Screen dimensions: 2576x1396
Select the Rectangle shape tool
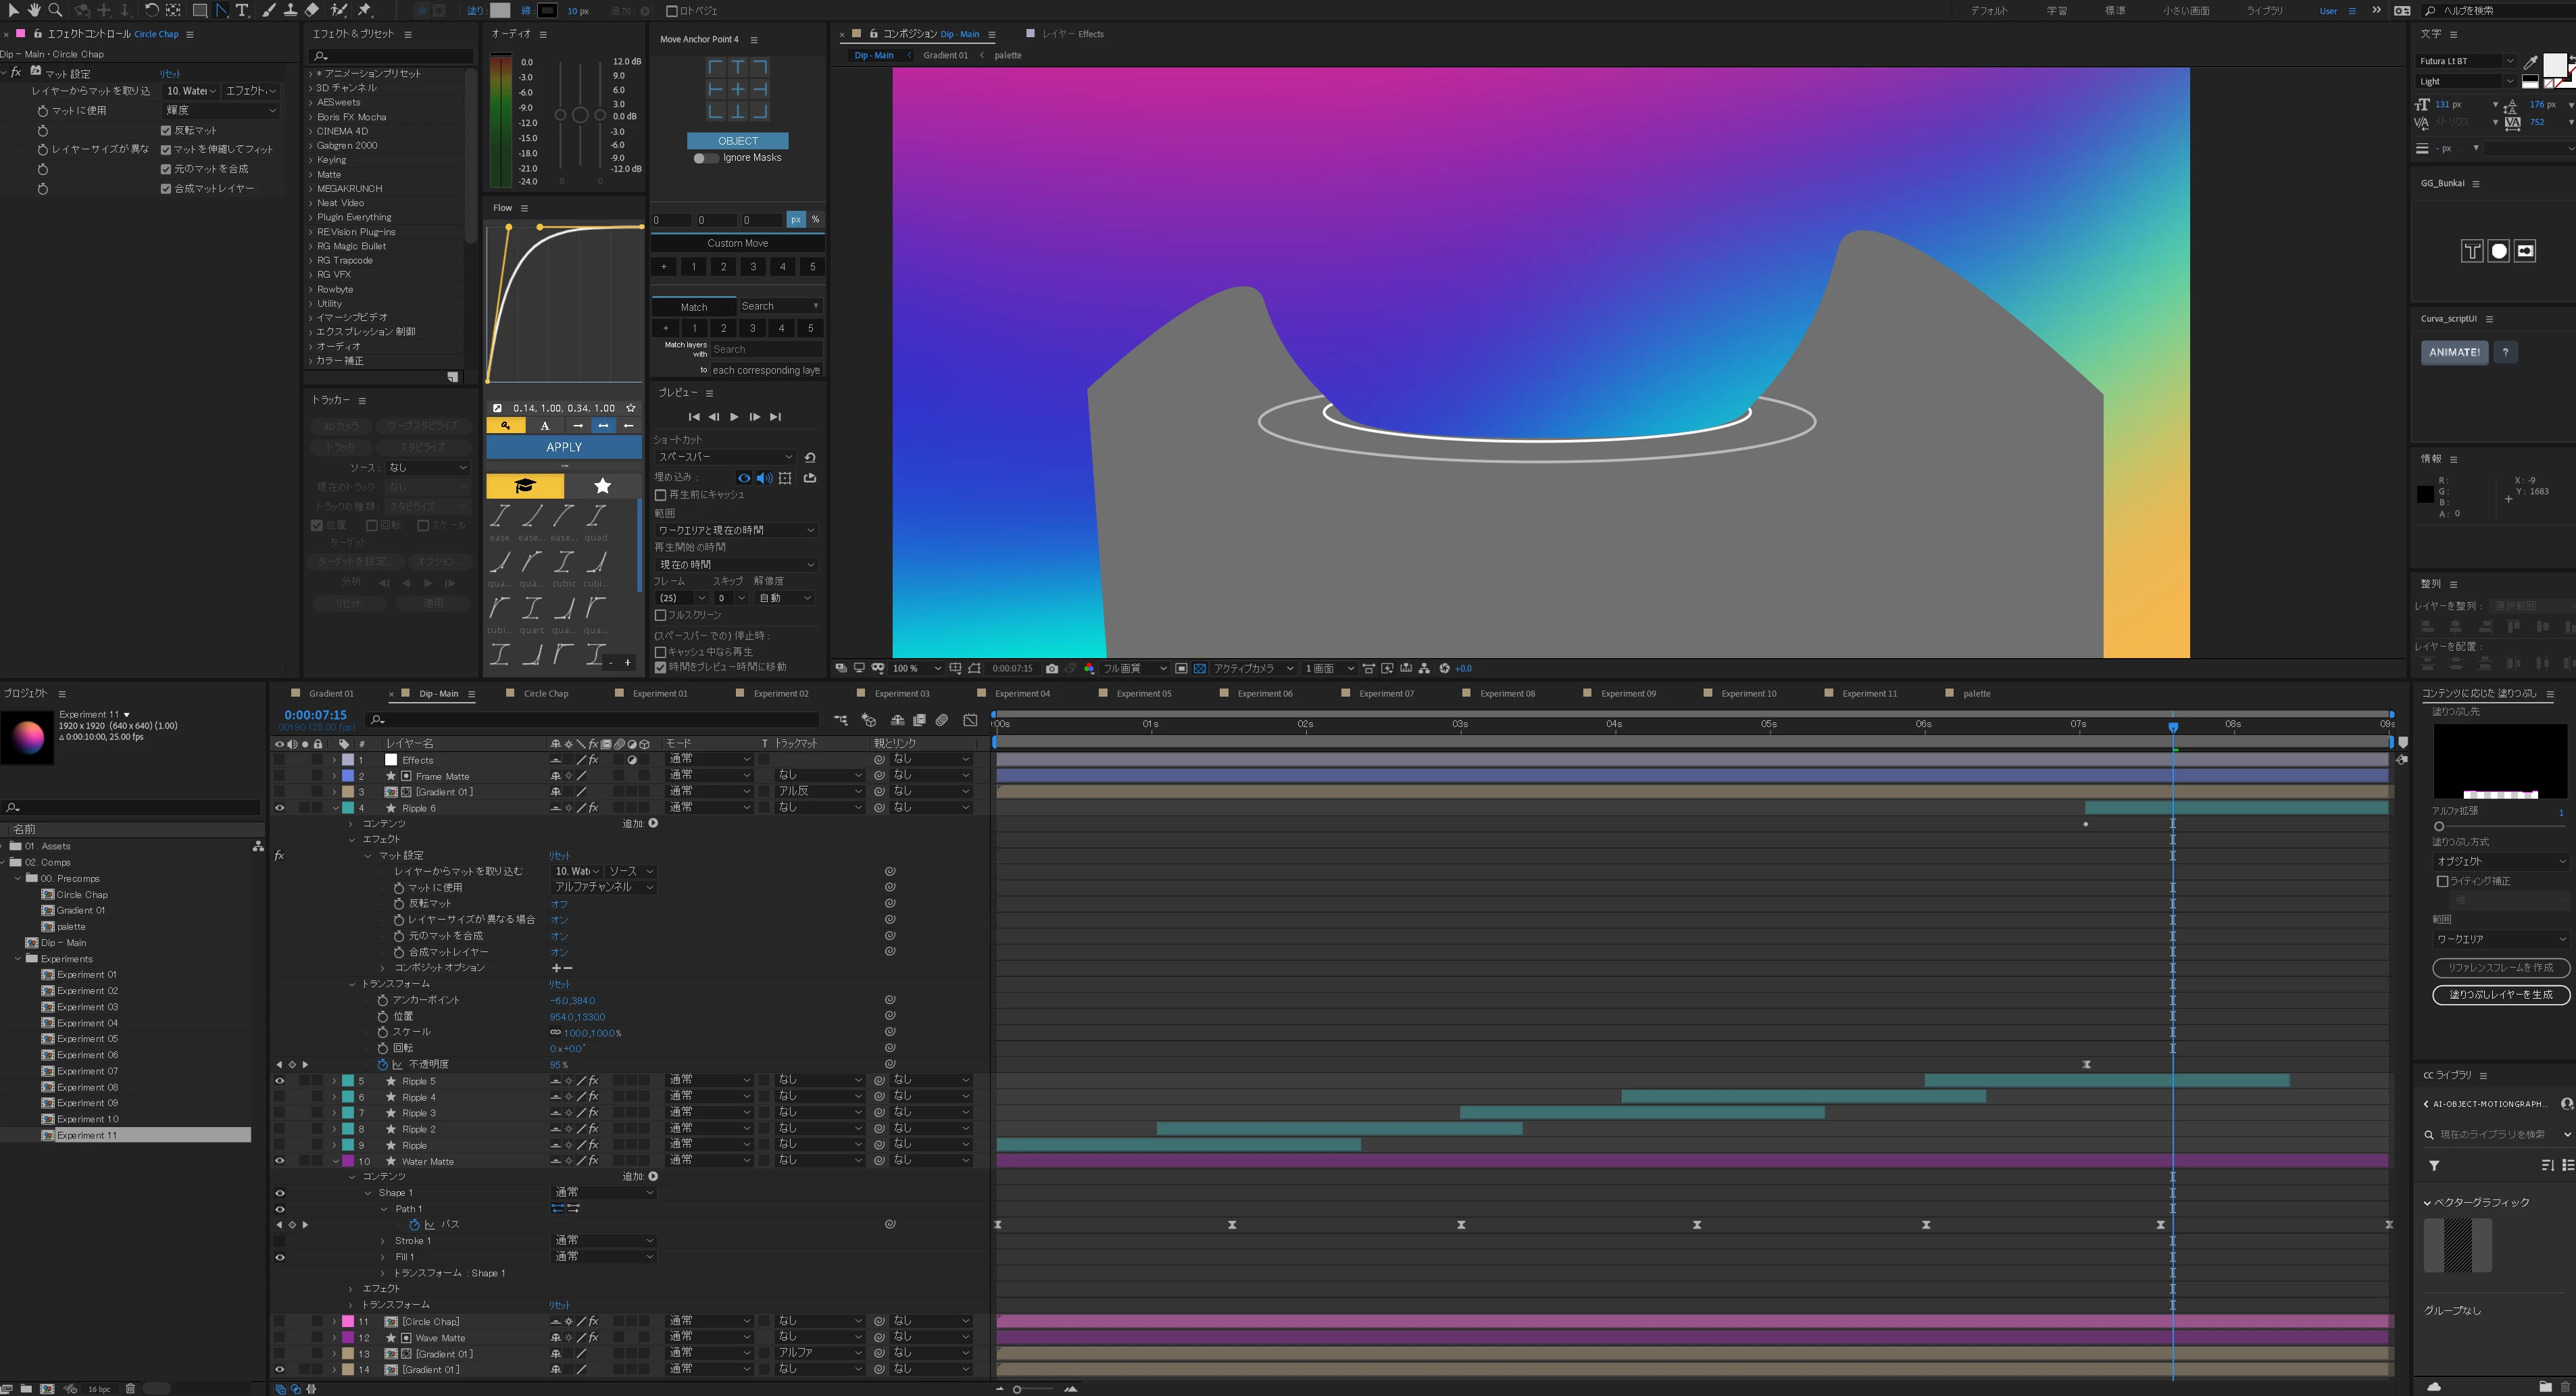[x=200, y=10]
